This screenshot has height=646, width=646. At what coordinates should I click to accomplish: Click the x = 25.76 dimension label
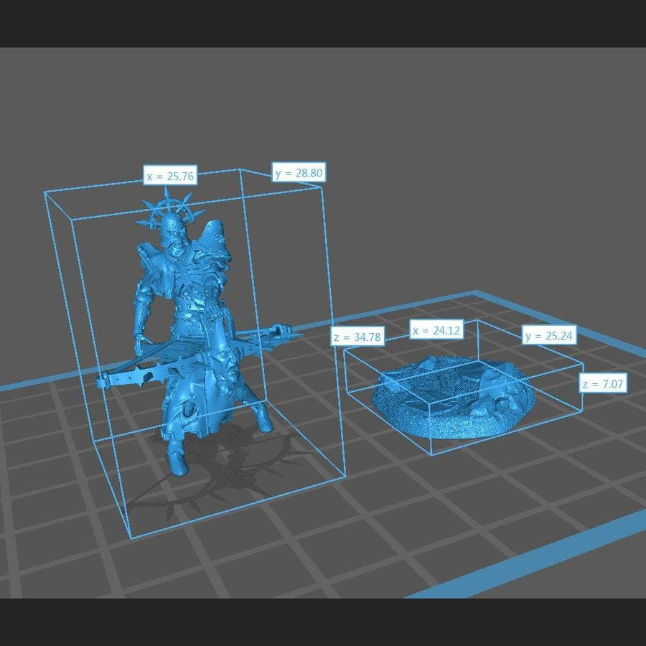pyautogui.click(x=170, y=176)
